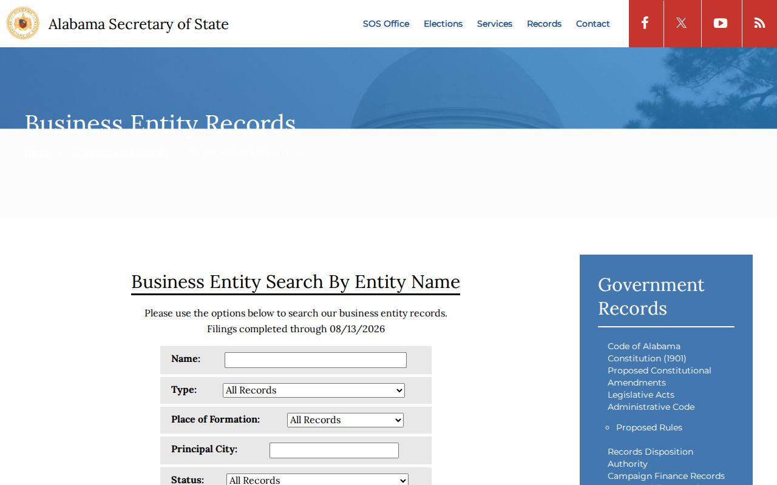
Task: Open the Records menu
Action: tap(544, 24)
